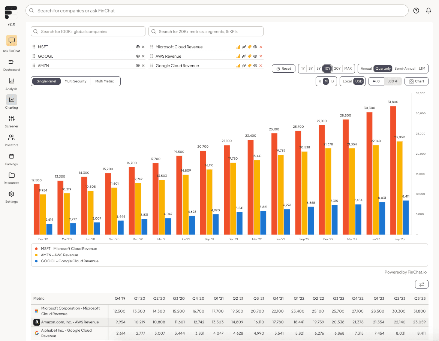Toggle visibility of GOOGL ticker
This screenshot has width=439, height=341.
click(138, 56)
